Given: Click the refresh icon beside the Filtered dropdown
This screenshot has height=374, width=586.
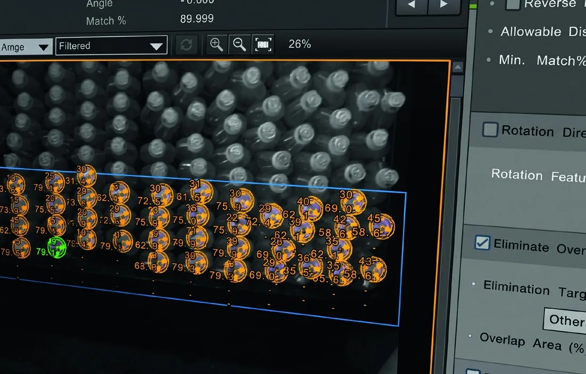Looking at the screenshot, I should (x=187, y=45).
